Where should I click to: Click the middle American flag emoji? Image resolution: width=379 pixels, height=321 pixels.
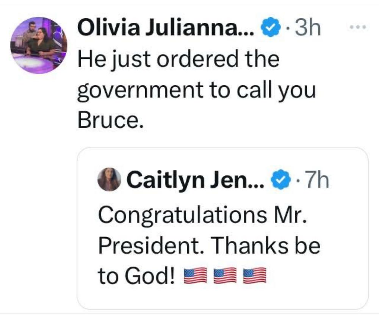click(x=225, y=276)
